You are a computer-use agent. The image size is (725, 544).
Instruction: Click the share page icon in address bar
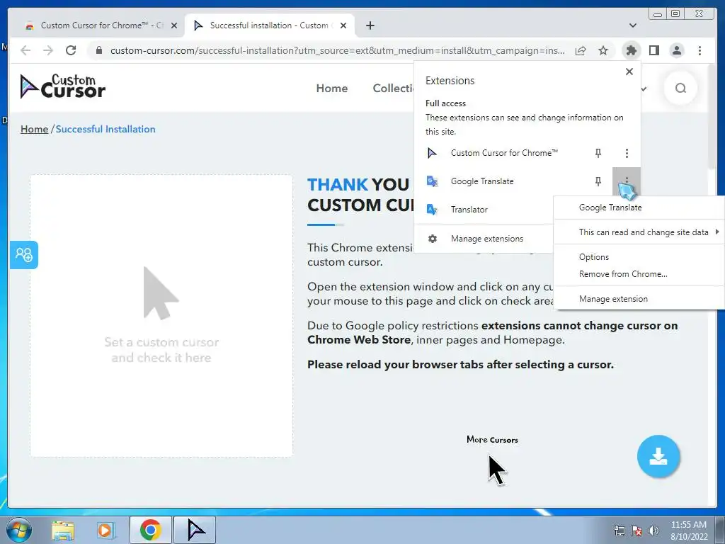pos(581,50)
